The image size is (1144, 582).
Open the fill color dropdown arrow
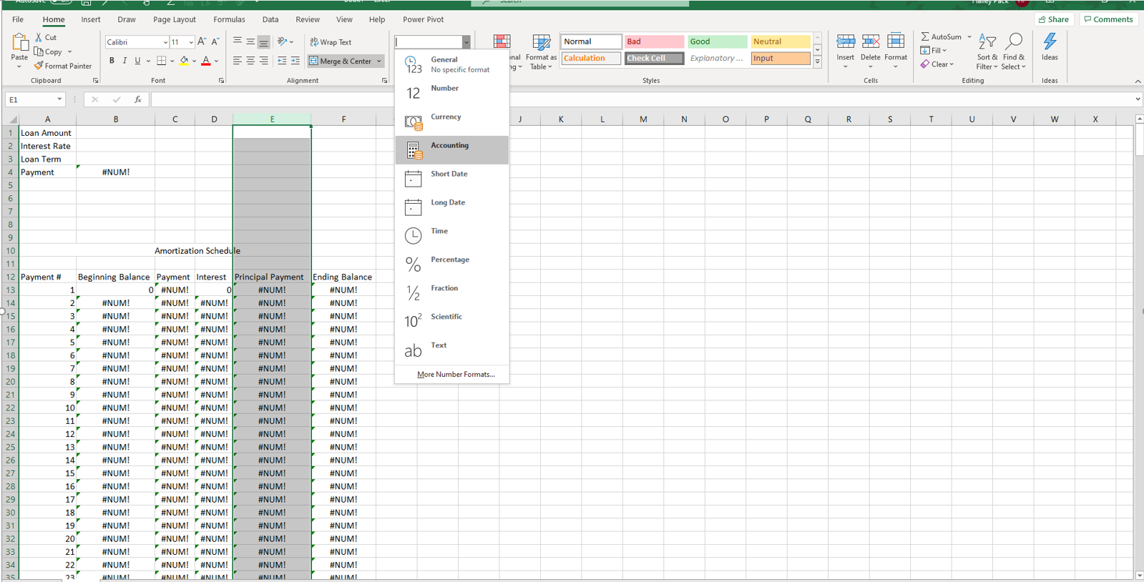click(194, 61)
